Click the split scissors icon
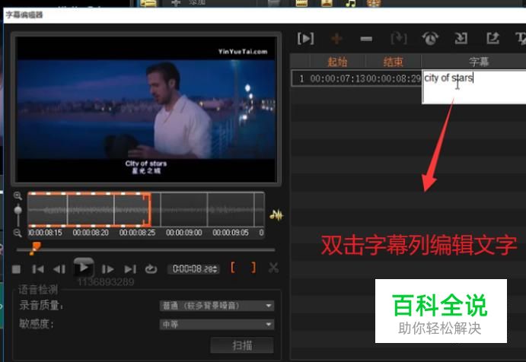This screenshot has height=362, width=526. [273, 268]
